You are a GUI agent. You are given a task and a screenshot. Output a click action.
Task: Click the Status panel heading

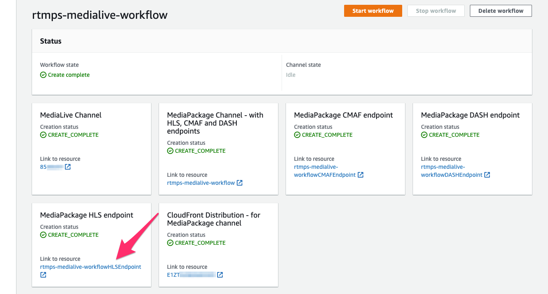(51, 41)
